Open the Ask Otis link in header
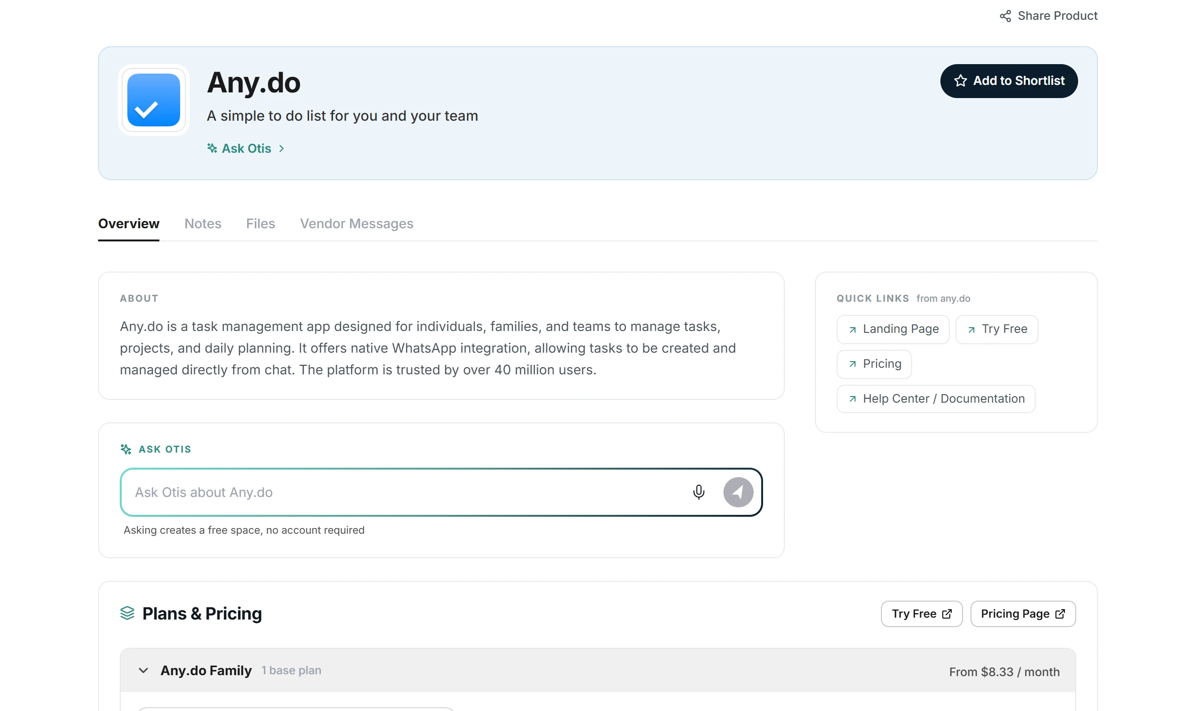 246,148
